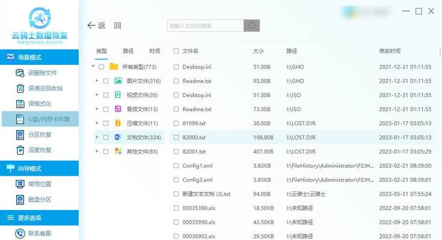Click the Config2.xml file name
Screen dimensions: 442x240
click(198, 180)
